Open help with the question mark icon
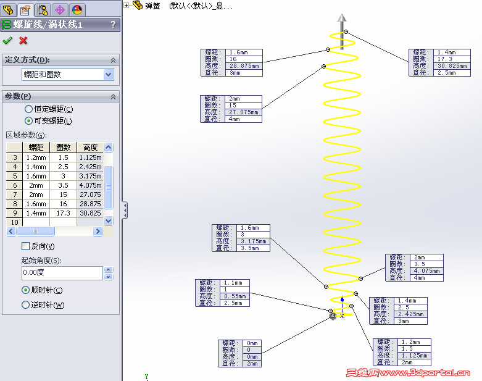Image resolution: width=482 pixels, height=381 pixels. coord(113,24)
